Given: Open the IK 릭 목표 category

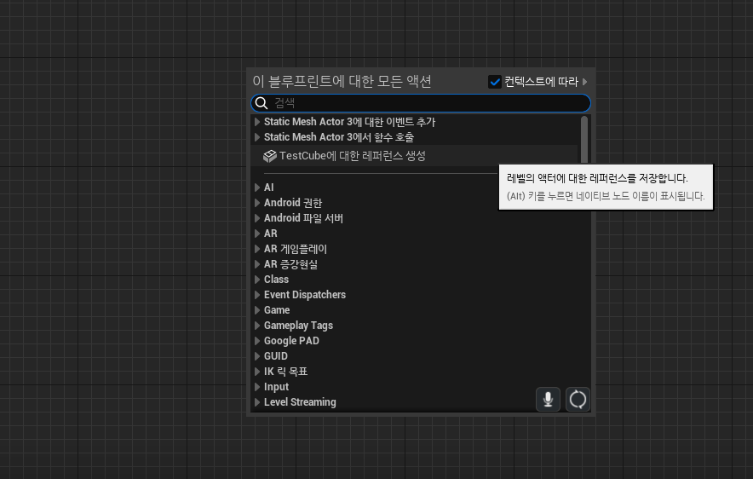Looking at the screenshot, I should (285, 372).
